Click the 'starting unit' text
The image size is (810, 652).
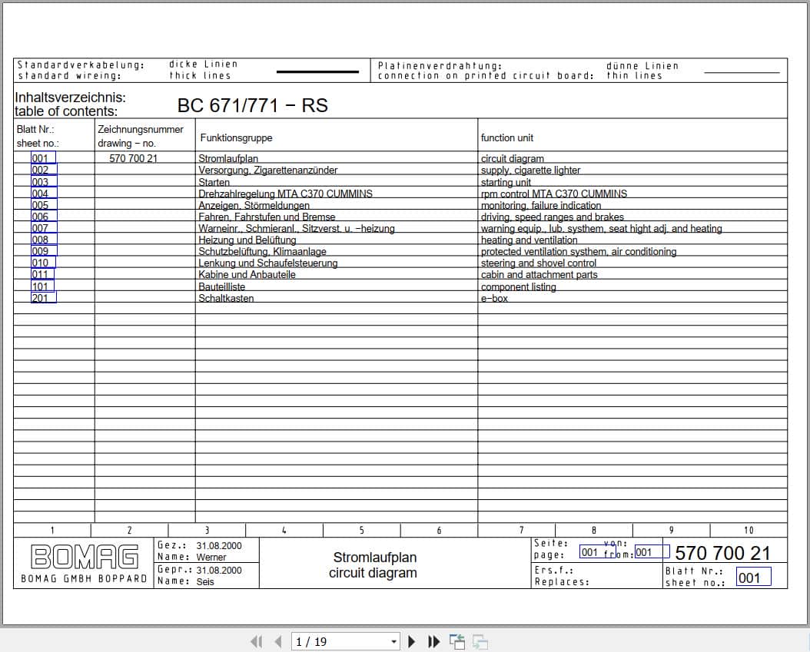506,182
